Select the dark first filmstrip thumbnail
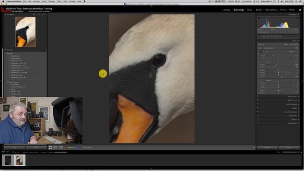The width and height of the screenshot is (304, 171). (x=8, y=161)
